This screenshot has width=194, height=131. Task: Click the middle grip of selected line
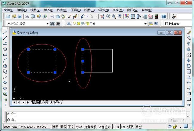coord(83,61)
